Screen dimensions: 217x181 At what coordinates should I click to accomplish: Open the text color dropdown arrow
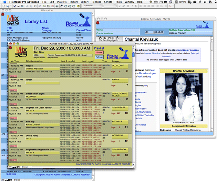tap(173, 6)
